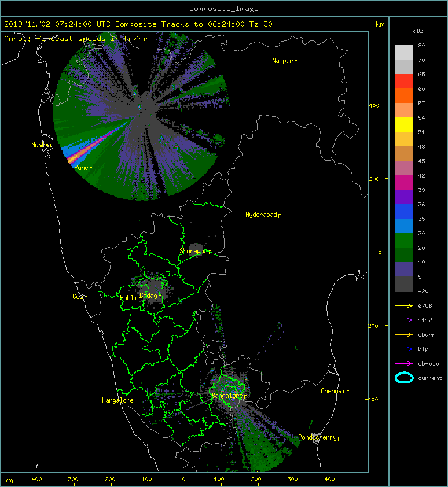The width and height of the screenshot is (448, 487).
Task: Click the magenta eb+bip arrow legend icon
Action: 404,364
